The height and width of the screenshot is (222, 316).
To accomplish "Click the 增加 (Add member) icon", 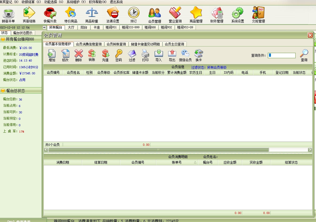I will click(x=52, y=55).
